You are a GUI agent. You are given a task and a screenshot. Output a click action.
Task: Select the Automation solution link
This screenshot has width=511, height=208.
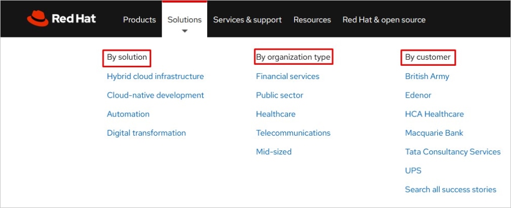(128, 114)
